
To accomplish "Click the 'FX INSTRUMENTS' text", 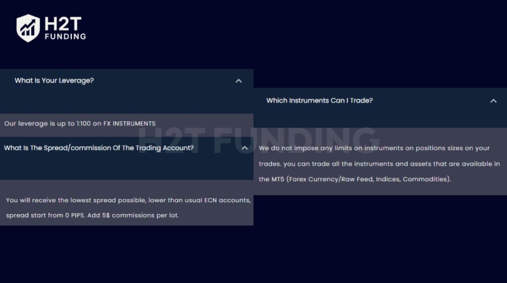I will (x=129, y=123).
